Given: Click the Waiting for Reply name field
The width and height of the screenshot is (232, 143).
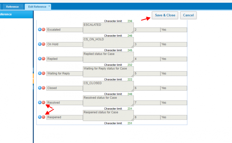Looking at the screenshot, I should pyautogui.click(x=65, y=73).
